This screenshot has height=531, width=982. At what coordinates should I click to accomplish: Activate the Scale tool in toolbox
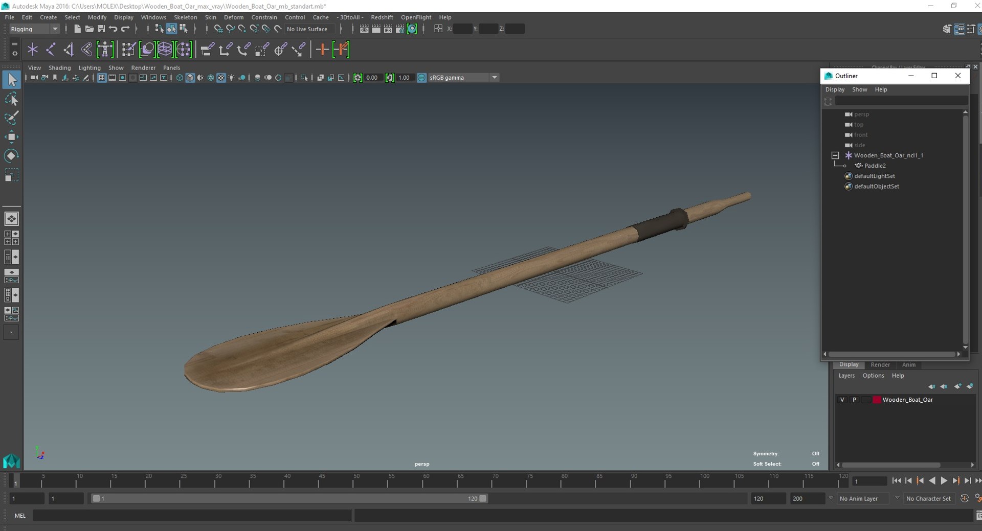coord(11,175)
